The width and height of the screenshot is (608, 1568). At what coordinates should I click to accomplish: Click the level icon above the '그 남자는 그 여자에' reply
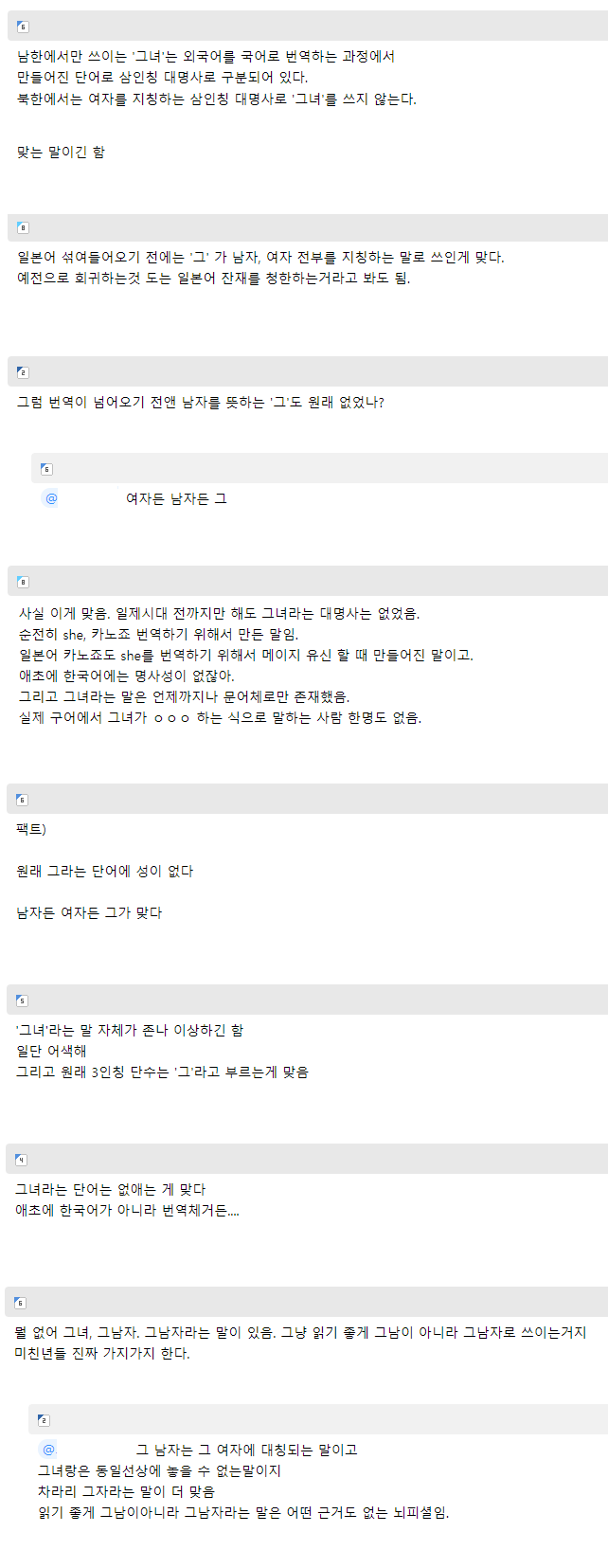tap(44, 1420)
